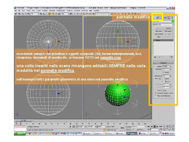The height and width of the screenshot is (142, 189).
Task: Click the Undo arrow in main toolbar
Action: pyautogui.click(x=16, y=14)
